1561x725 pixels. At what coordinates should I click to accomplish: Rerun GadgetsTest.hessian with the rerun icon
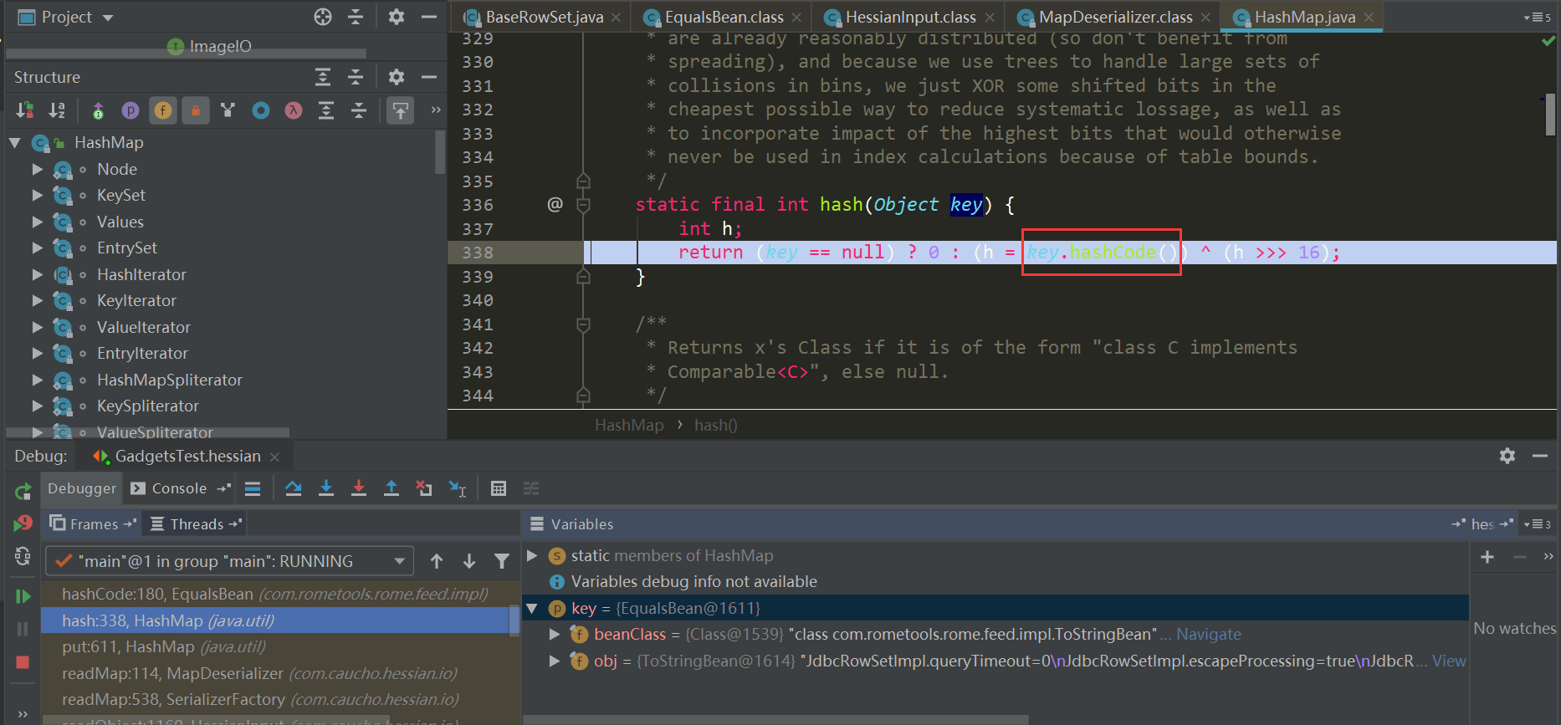pos(23,491)
